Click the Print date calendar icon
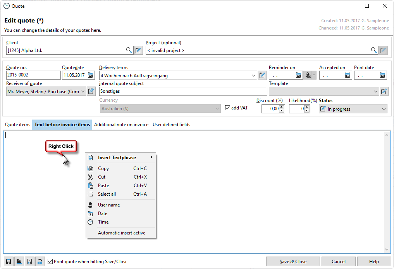 coord(382,75)
